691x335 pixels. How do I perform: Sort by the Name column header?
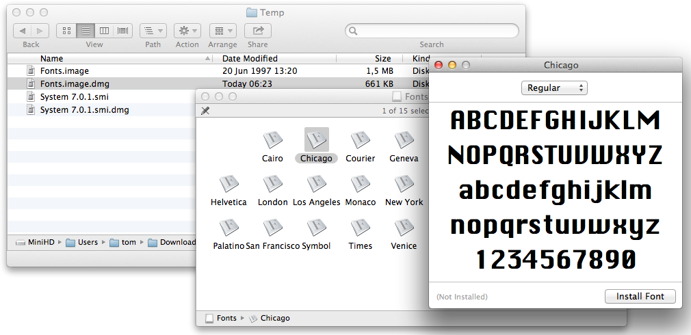pyautogui.click(x=109, y=59)
